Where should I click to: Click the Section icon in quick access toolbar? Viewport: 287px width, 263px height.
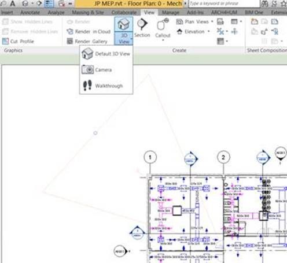39,3
